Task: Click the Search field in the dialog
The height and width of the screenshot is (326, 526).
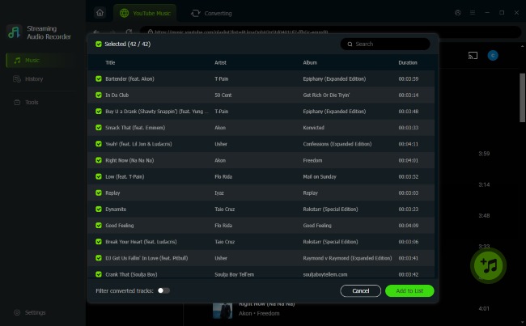Action: 385,44
